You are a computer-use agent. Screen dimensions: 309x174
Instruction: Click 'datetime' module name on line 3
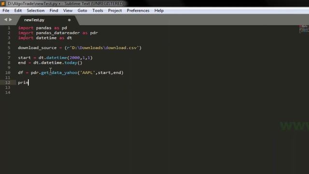click(46, 38)
